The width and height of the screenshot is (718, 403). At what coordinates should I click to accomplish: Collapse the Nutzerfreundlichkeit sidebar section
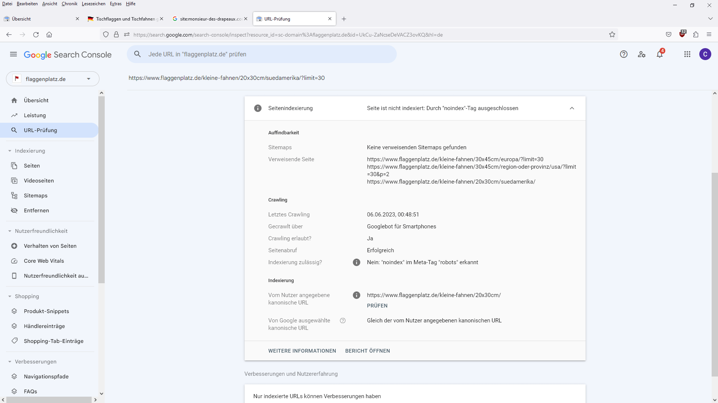tap(10, 231)
